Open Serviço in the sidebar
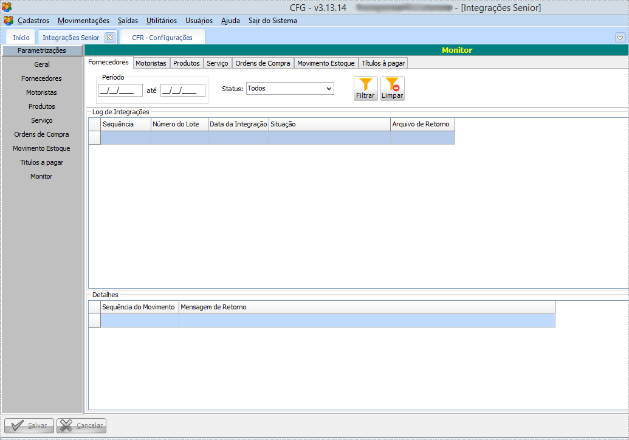This screenshot has height=440, width=629. [x=42, y=120]
